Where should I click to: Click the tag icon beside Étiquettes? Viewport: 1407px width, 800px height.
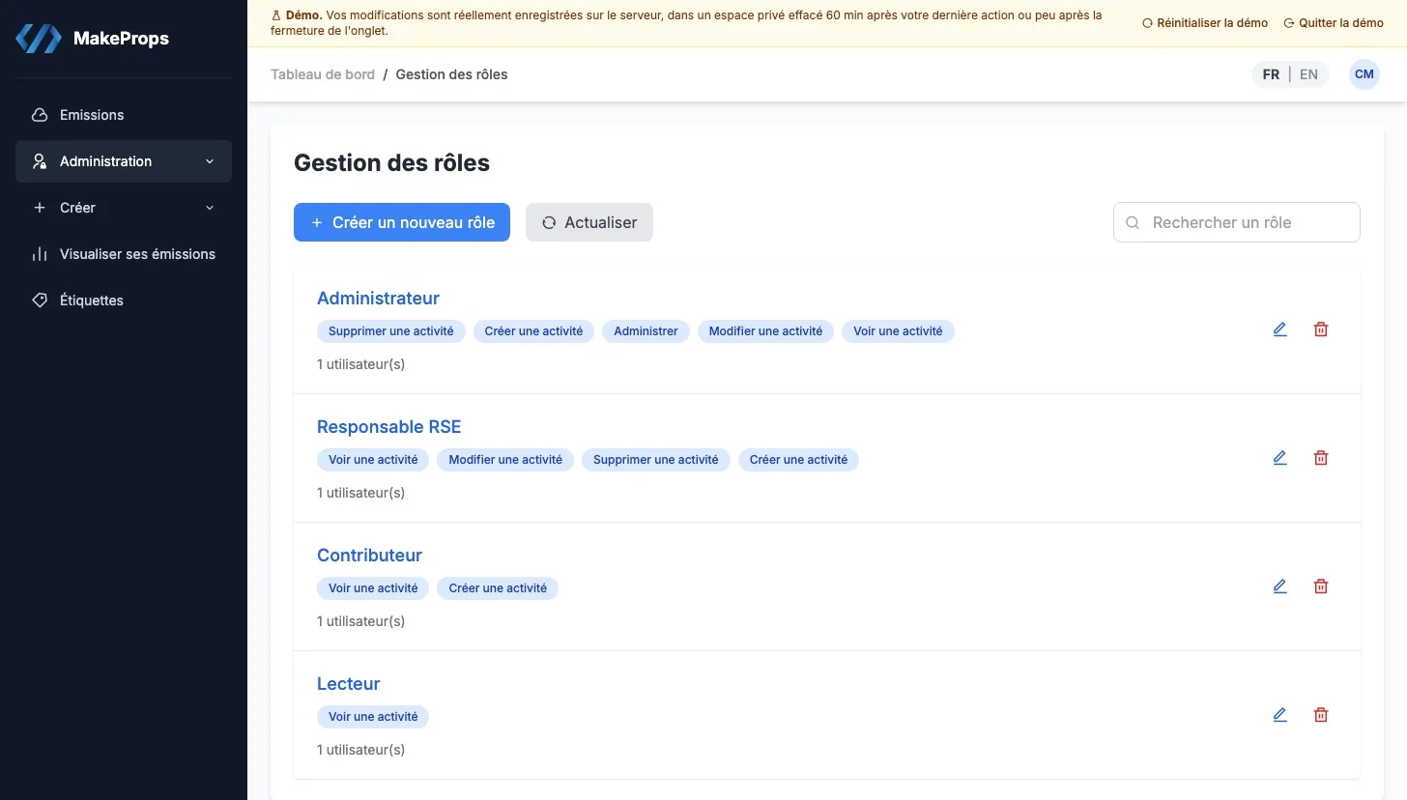(x=40, y=300)
